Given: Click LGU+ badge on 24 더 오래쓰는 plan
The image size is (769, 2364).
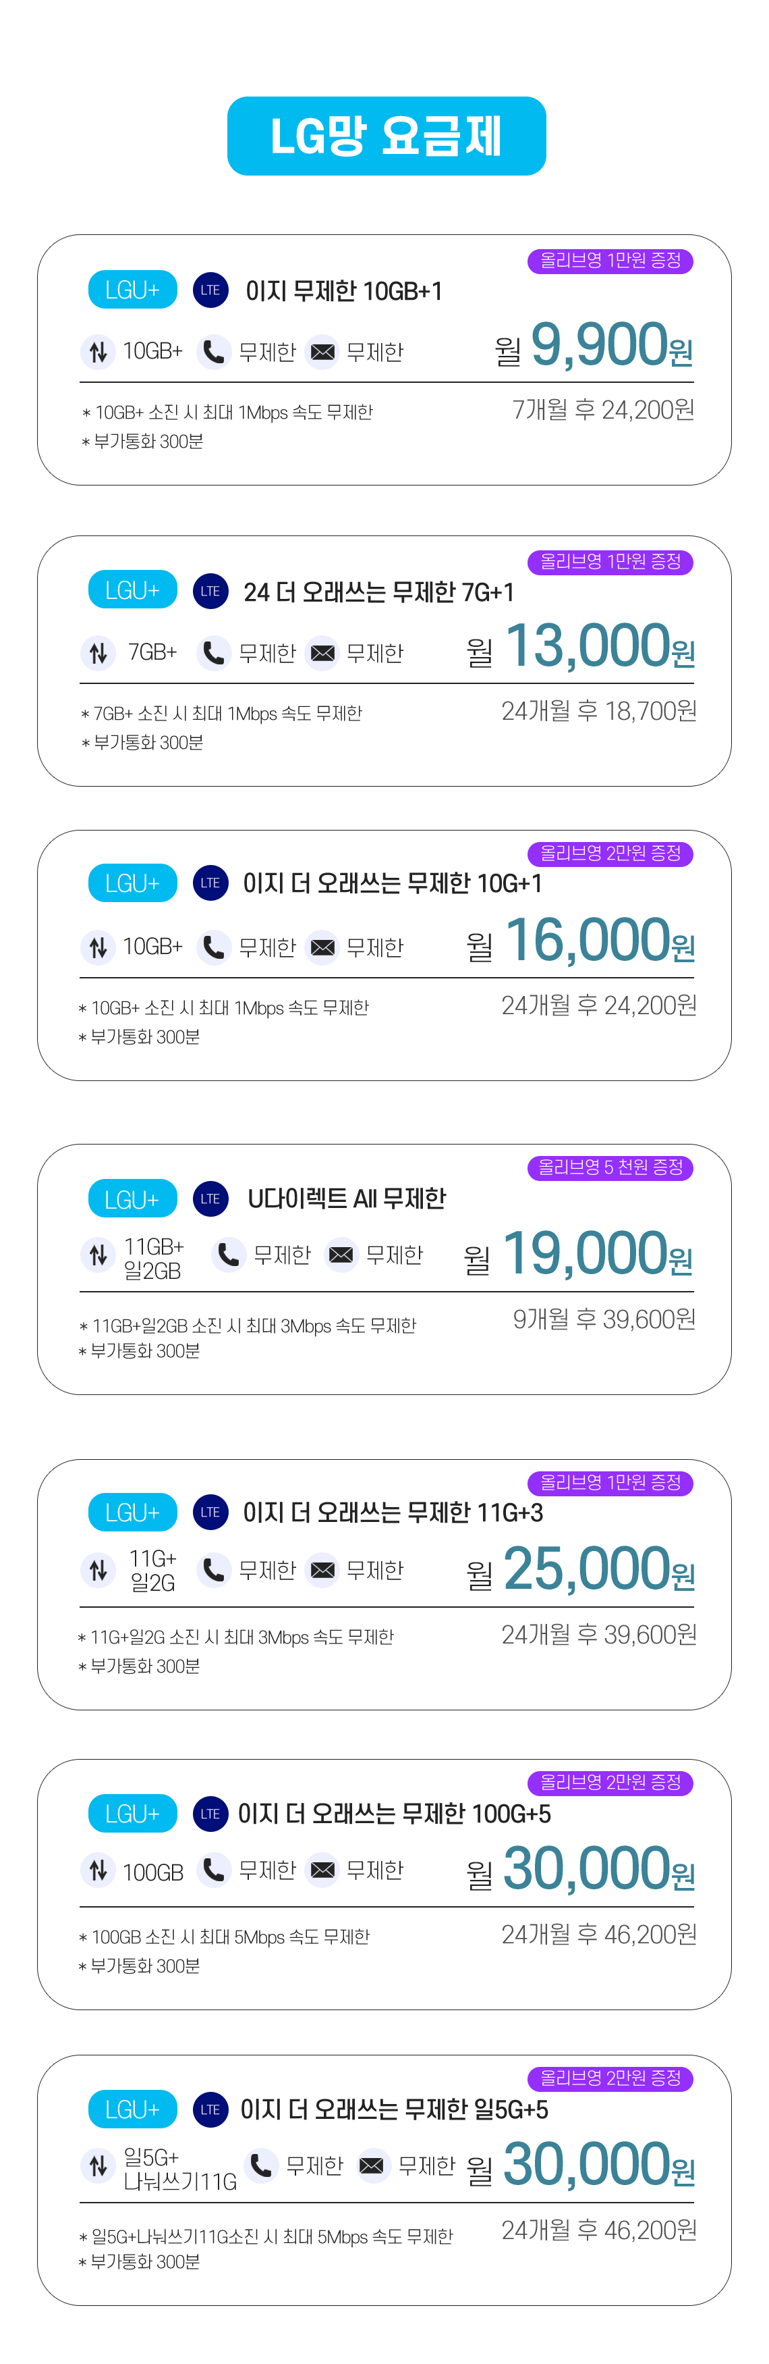Looking at the screenshot, I should tap(133, 590).
